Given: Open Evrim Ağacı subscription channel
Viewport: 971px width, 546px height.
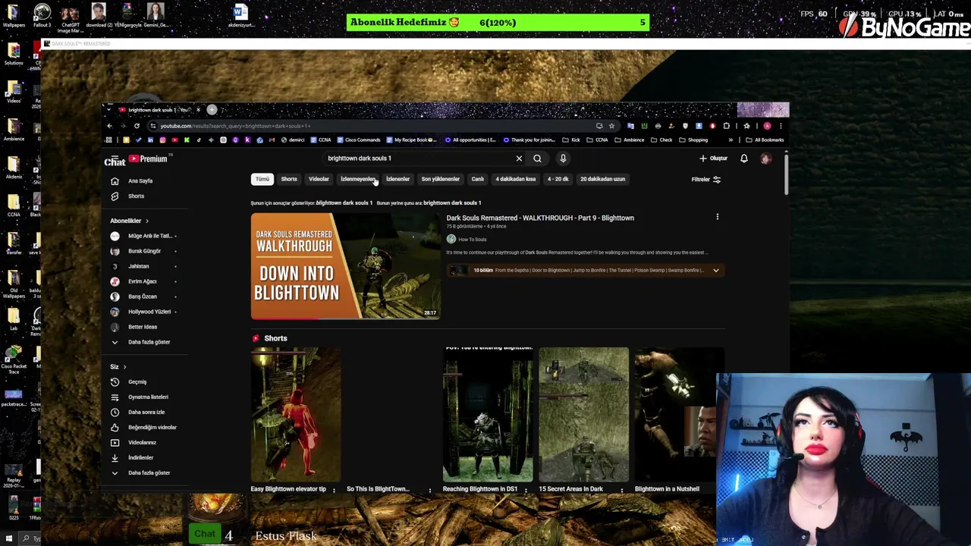Looking at the screenshot, I should pos(142,282).
